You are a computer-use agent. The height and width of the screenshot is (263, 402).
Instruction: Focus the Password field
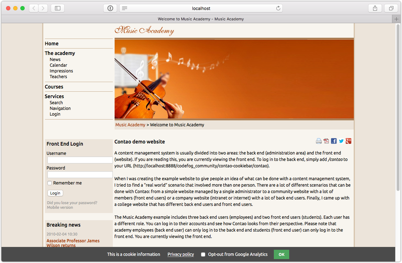pyautogui.click(x=80, y=175)
